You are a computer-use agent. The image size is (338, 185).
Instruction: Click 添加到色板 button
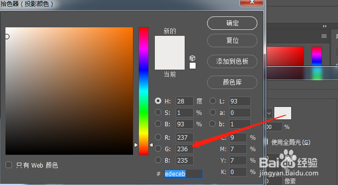pos(232,61)
